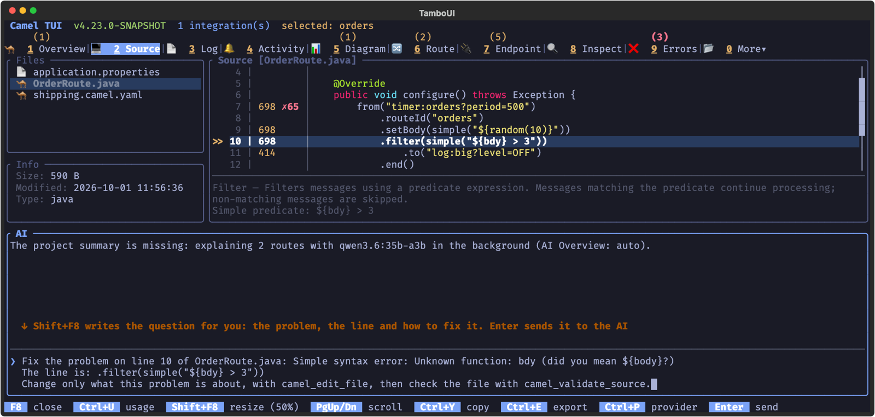Click the '1 integration(s)' header text
Screen dimensions: 875x417
[x=224, y=26]
